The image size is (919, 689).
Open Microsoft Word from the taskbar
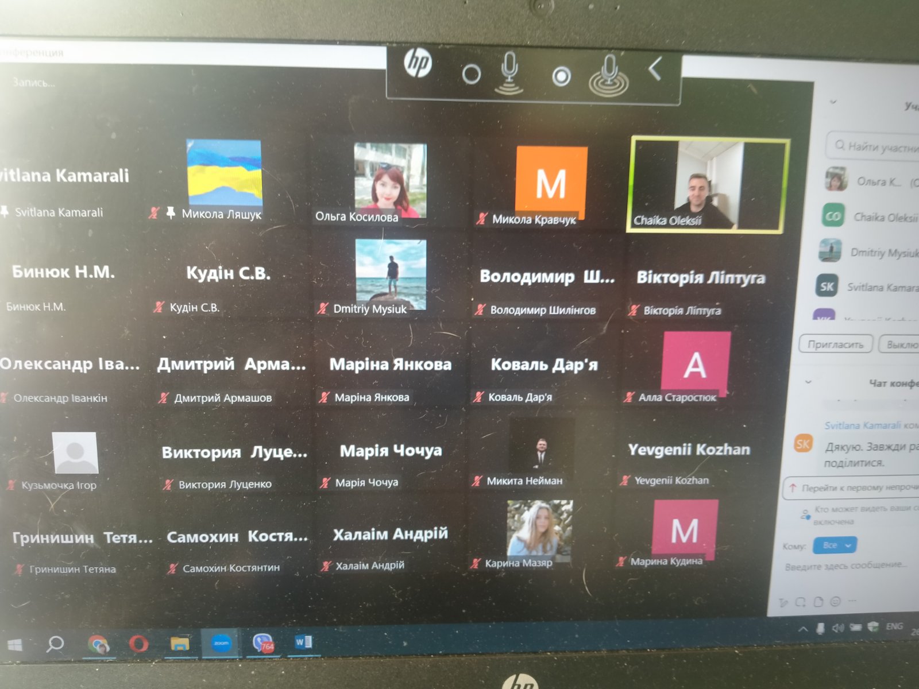click(x=303, y=641)
